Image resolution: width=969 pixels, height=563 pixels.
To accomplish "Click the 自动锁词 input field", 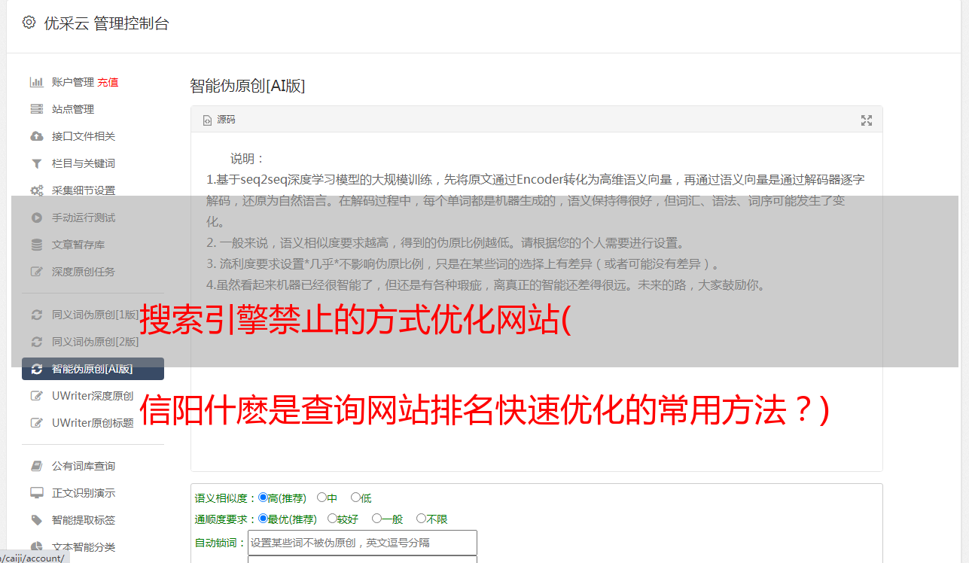I will pos(362,543).
